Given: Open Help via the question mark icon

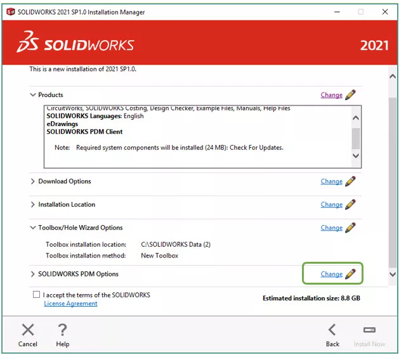Looking at the screenshot, I should (x=62, y=330).
